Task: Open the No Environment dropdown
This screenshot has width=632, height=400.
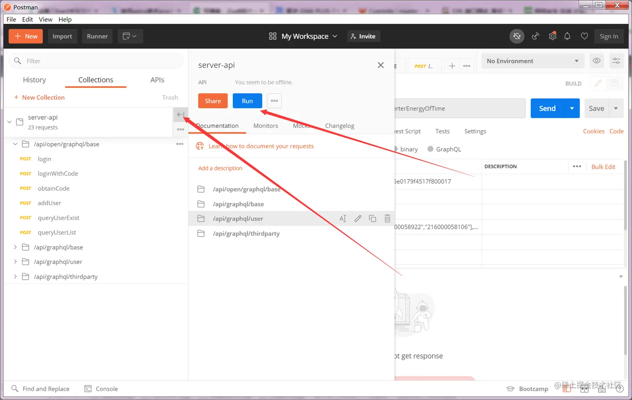Action: click(533, 61)
